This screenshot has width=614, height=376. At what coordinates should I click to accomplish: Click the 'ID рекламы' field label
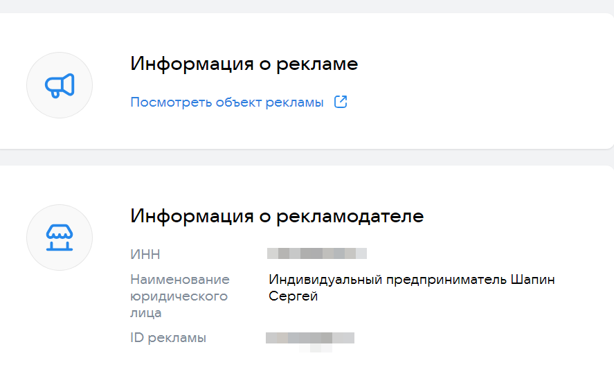pos(168,338)
